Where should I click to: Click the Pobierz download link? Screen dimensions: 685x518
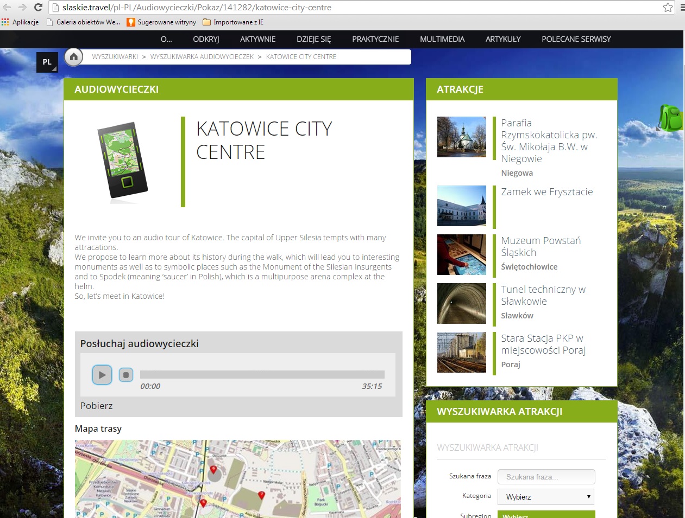pos(97,406)
